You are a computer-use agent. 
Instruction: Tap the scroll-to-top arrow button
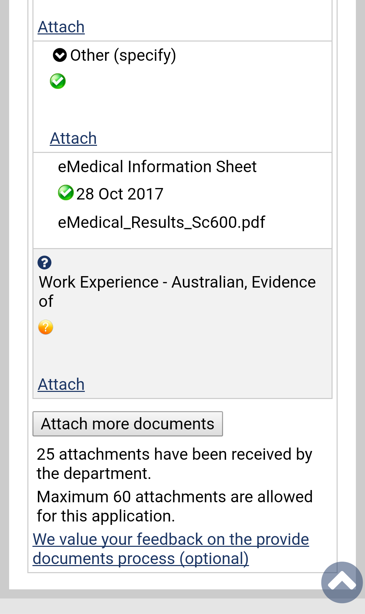tap(342, 582)
